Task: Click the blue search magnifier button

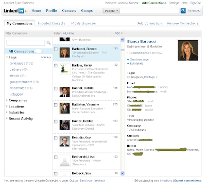Action: [183, 10]
